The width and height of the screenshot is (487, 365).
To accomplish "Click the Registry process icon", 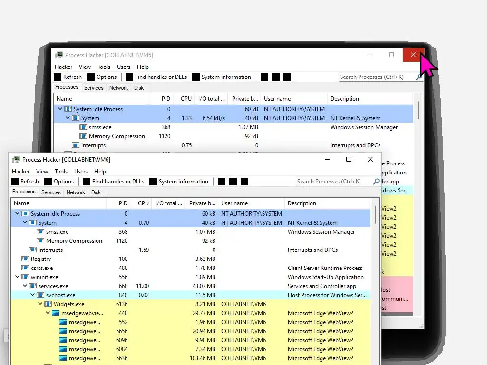I will point(25,259).
